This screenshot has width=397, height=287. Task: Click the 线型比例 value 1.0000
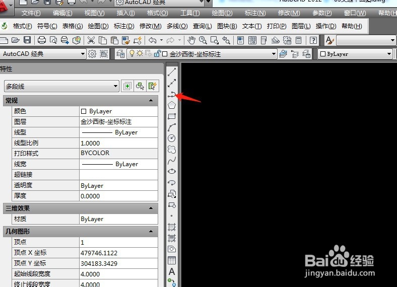(118, 143)
